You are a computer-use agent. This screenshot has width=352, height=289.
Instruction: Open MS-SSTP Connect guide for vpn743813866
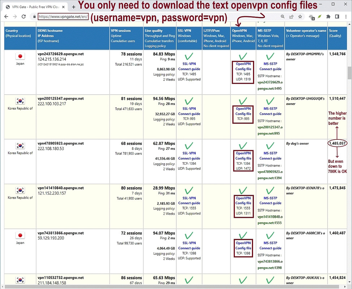pyautogui.click(x=270, y=246)
